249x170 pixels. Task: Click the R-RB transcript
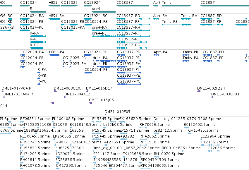coord(38,42)
